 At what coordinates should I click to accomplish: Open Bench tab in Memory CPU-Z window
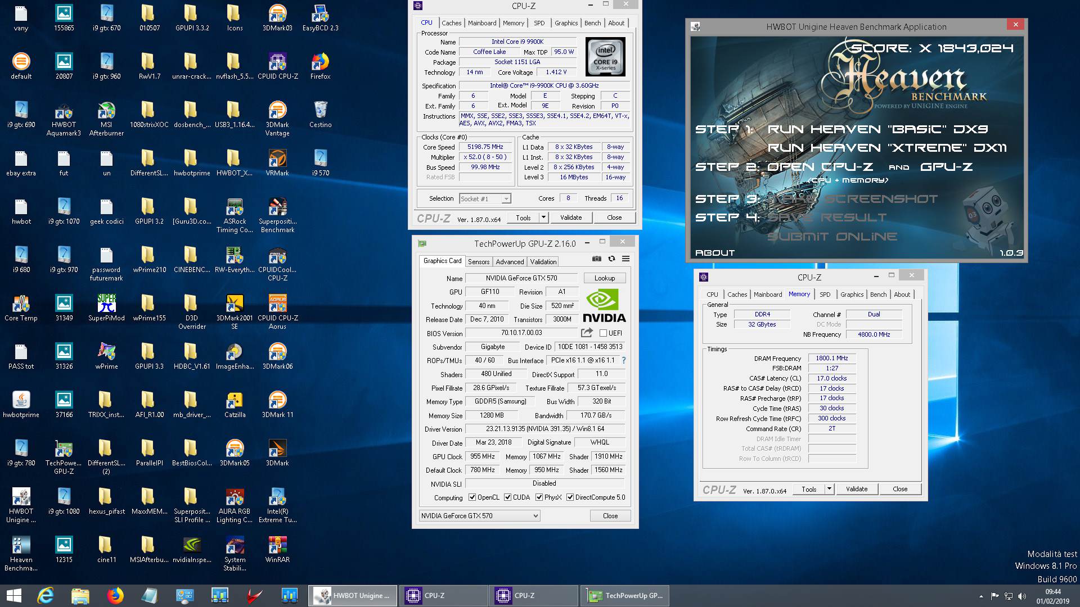click(878, 295)
